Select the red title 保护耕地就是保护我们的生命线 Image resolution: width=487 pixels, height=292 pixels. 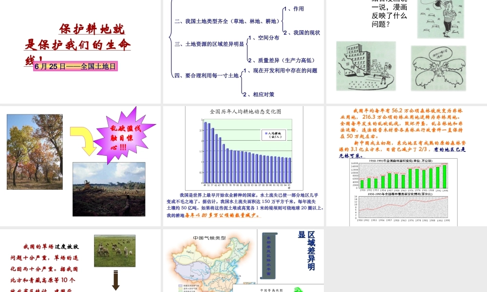[x=77, y=44]
